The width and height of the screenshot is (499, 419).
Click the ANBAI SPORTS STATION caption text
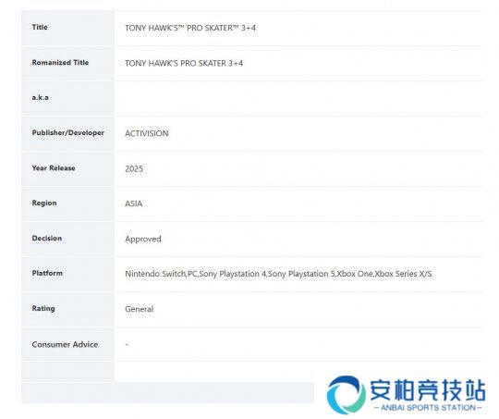tap(428, 408)
